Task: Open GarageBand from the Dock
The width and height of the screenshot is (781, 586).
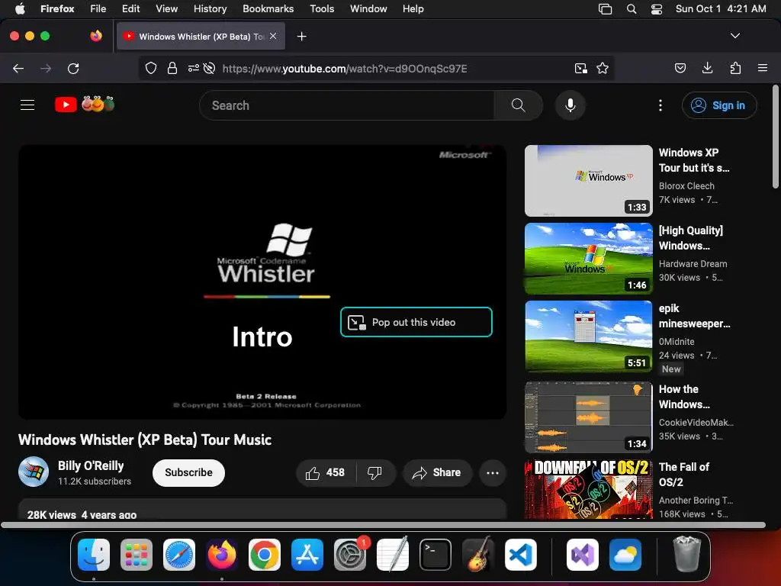Action: [x=478, y=555]
